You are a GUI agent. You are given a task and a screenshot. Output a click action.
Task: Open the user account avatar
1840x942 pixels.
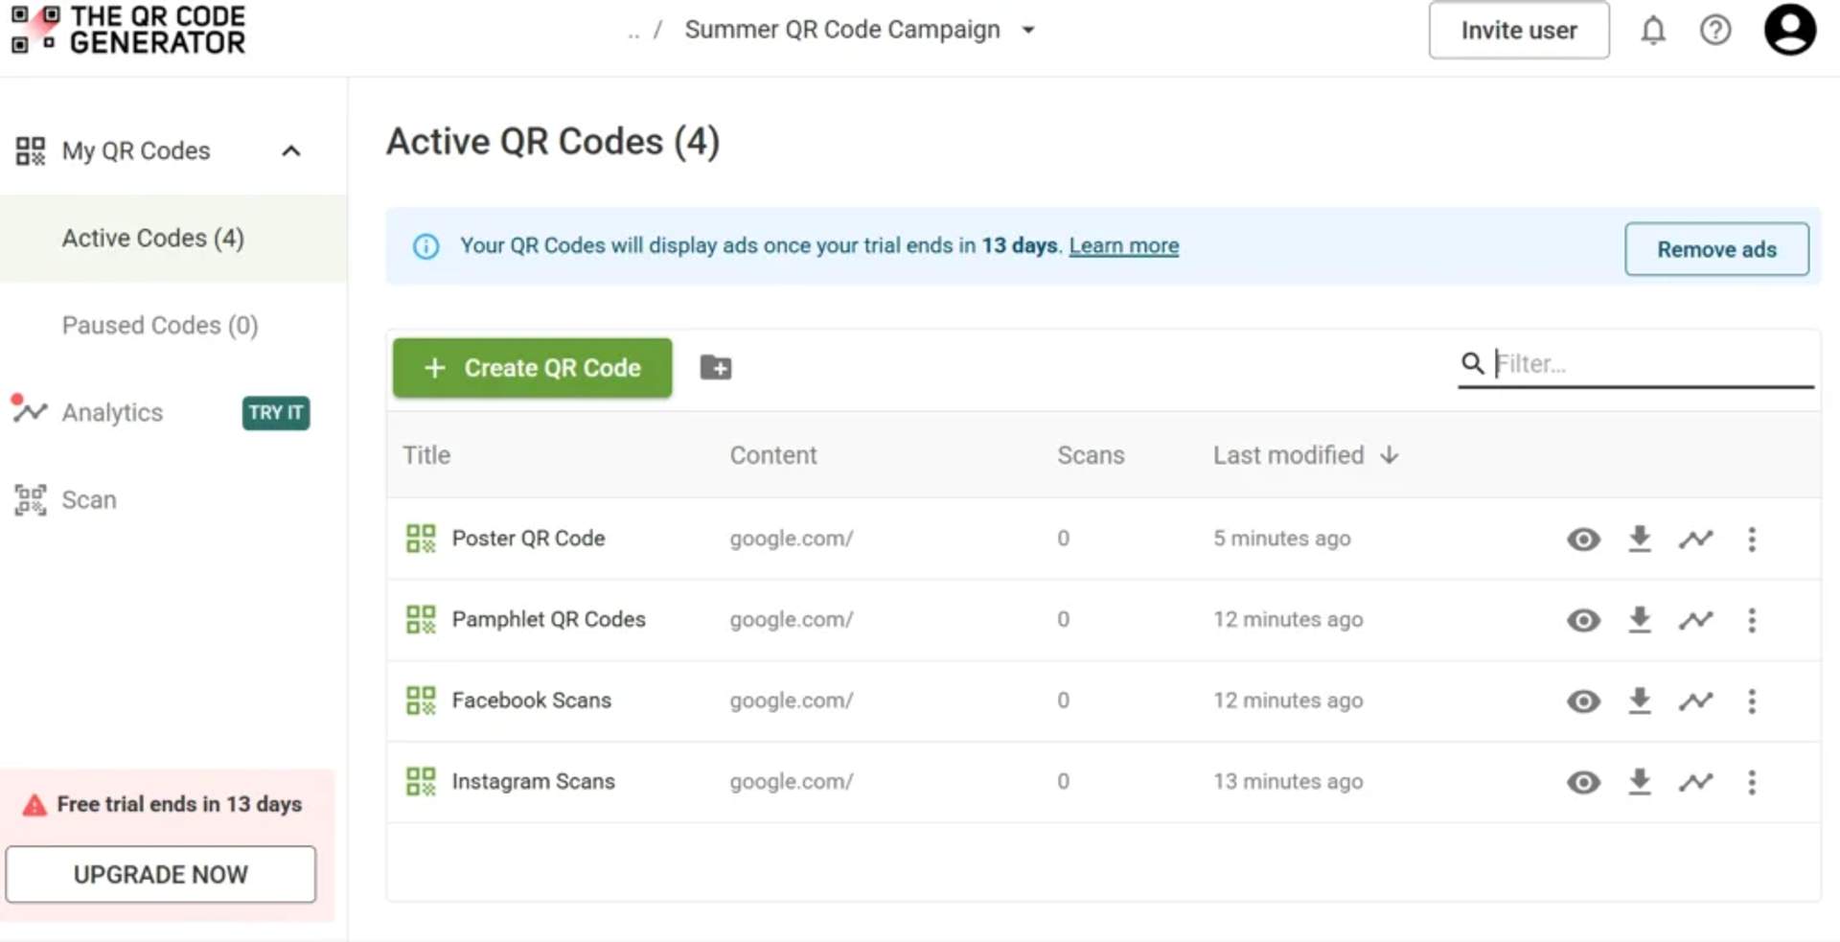coord(1790,30)
